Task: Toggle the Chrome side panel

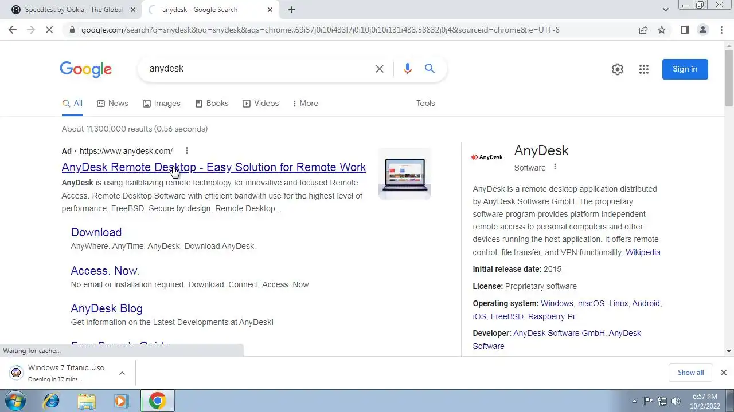Action: click(x=684, y=30)
